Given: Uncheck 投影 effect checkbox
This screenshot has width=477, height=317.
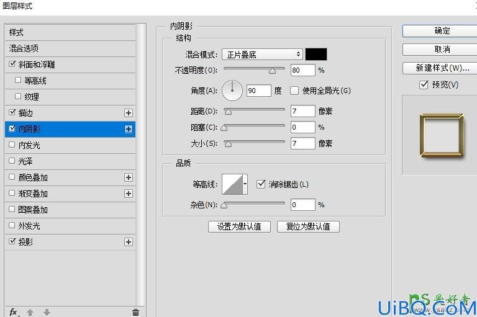Looking at the screenshot, I should coord(12,241).
